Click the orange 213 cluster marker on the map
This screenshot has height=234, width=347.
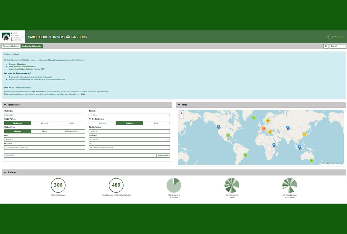[263, 129]
